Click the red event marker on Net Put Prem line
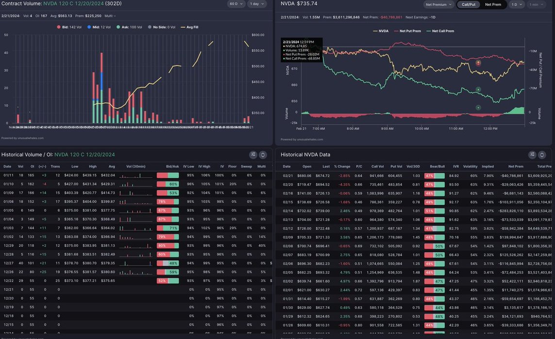The height and width of the screenshot is (339, 555). coord(478,63)
